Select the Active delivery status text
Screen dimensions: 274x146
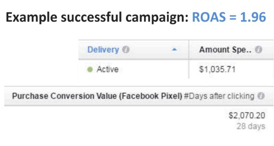click(x=108, y=69)
